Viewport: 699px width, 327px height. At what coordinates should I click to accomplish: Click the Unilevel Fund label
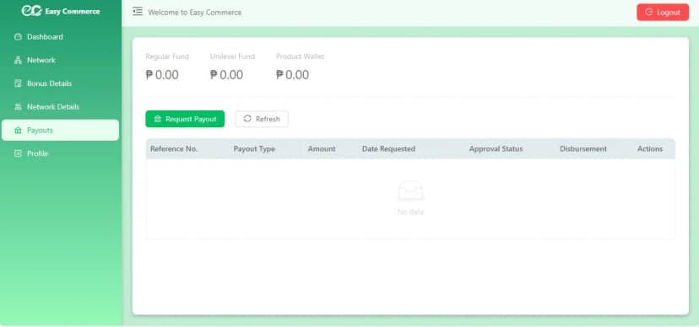pos(232,56)
